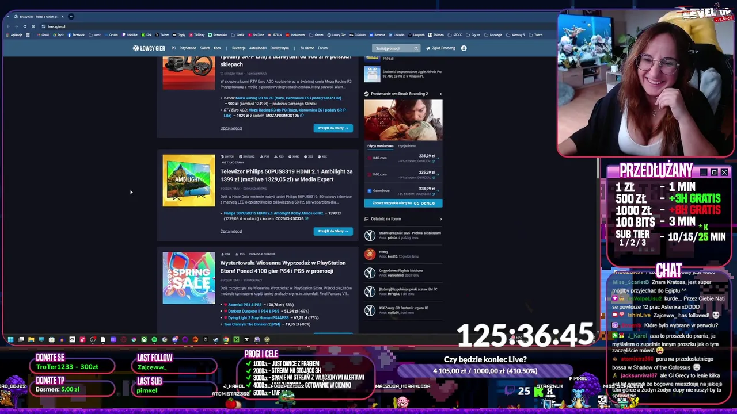Click Przejdź do oferty for Philips TV
The height and width of the screenshot is (414, 737).
333,231
